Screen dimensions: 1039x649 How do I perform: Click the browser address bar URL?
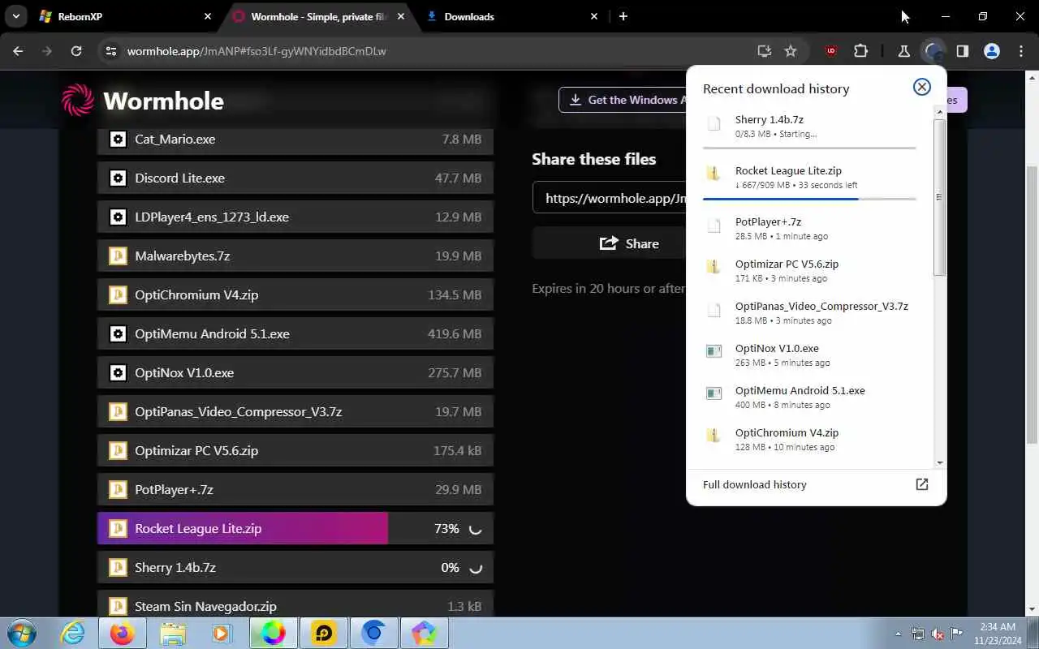pos(257,51)
